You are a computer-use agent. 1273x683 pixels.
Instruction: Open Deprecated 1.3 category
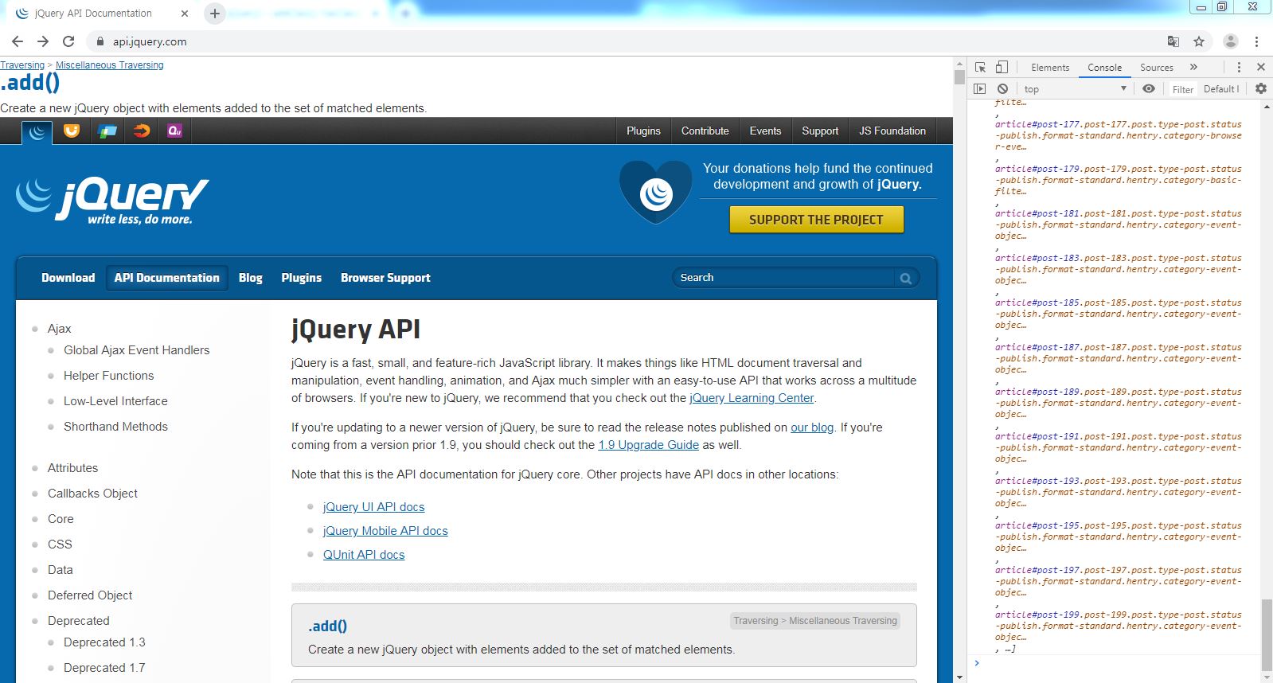point(104,642)
